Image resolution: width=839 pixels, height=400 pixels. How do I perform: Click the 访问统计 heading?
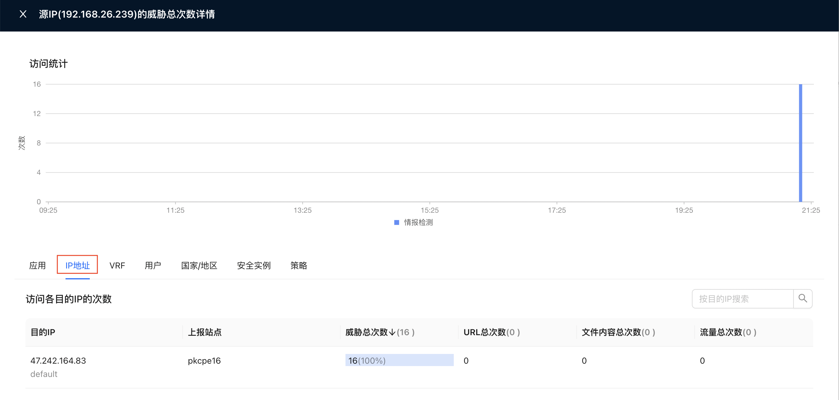coord(49,63)
